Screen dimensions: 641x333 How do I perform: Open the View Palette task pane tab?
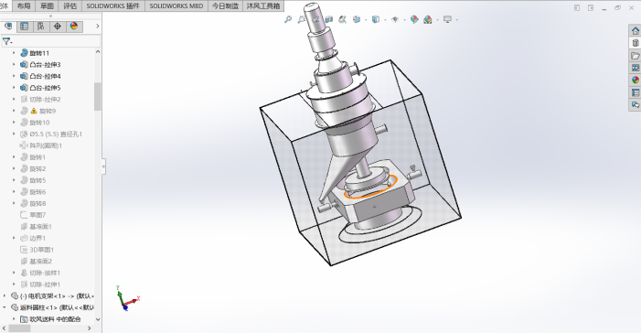636,68
